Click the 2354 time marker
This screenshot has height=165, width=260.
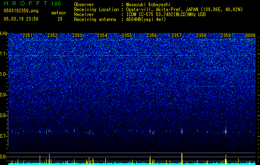point(102,35)
